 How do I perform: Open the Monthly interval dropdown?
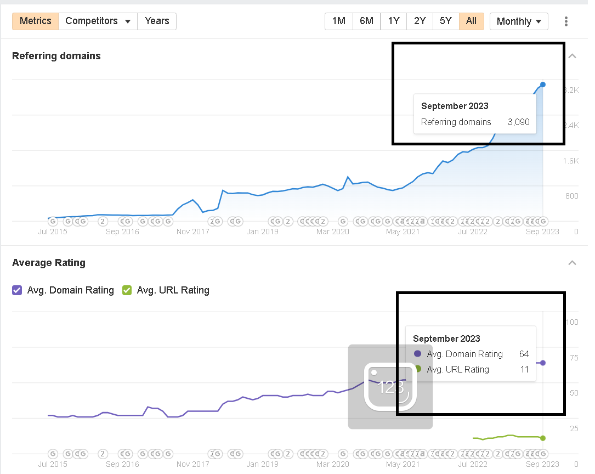tap(519, 21)
